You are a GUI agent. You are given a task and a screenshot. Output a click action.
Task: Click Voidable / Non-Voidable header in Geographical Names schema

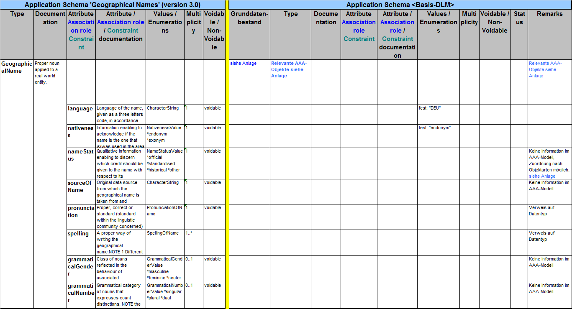[x=214, y=34]
